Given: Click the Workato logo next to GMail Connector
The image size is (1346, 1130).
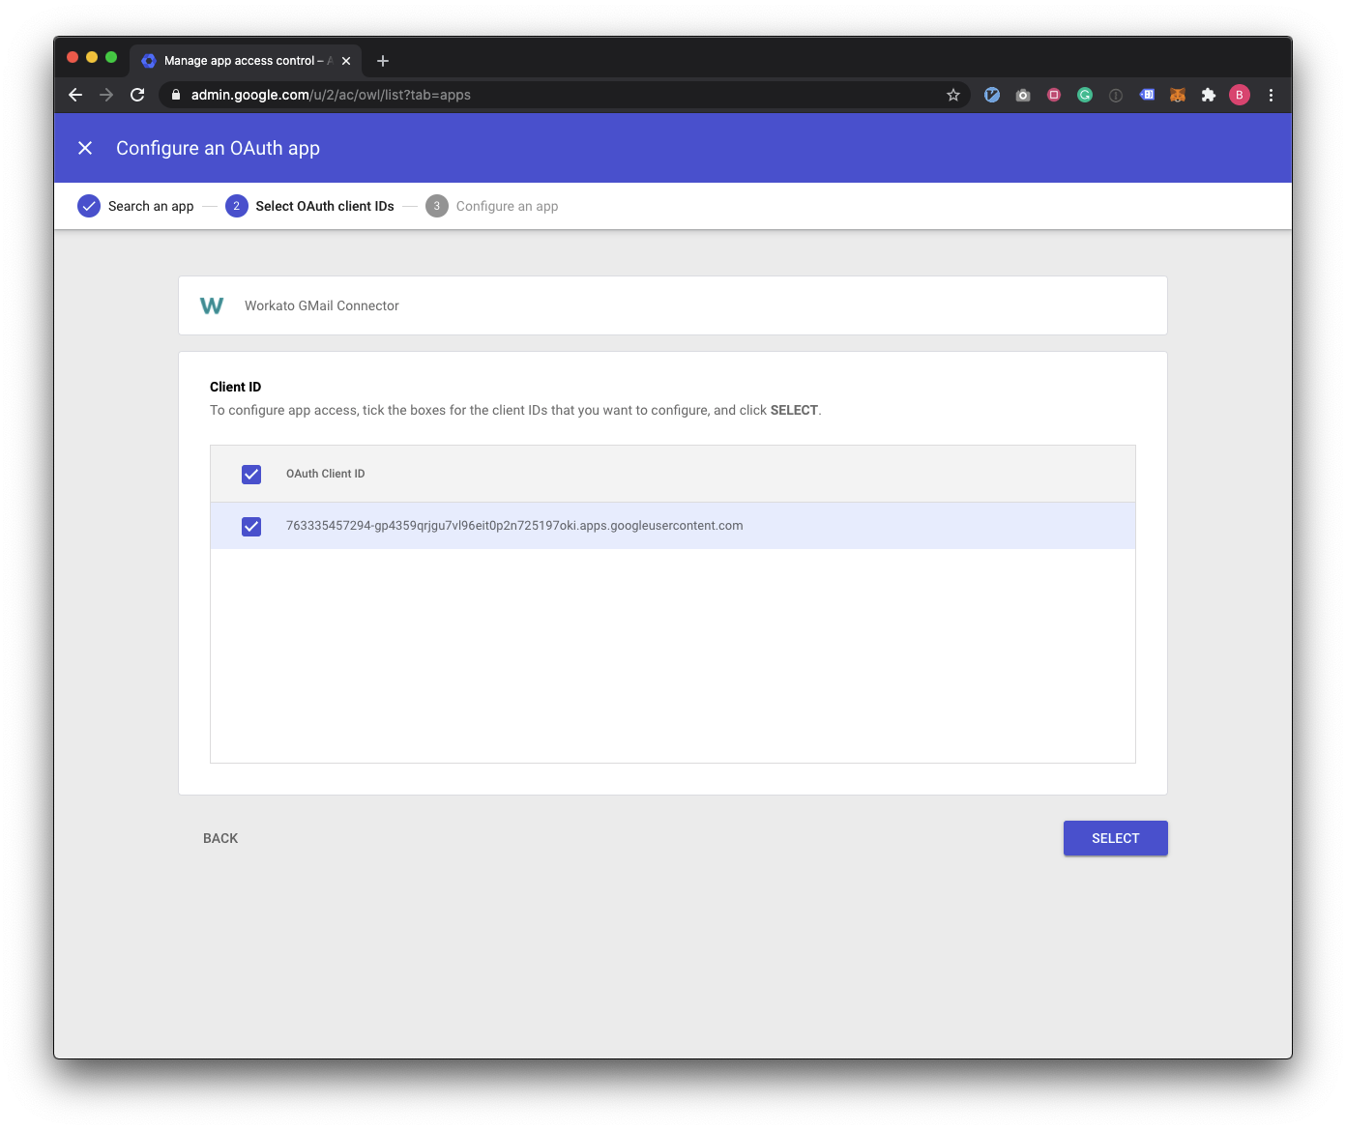Looking at the screenshot, I should (212, 305).
